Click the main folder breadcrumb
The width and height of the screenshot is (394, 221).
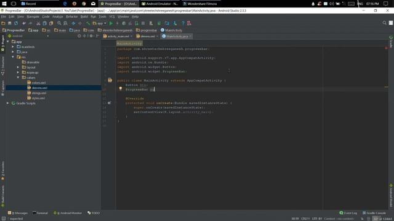(60, 30)
